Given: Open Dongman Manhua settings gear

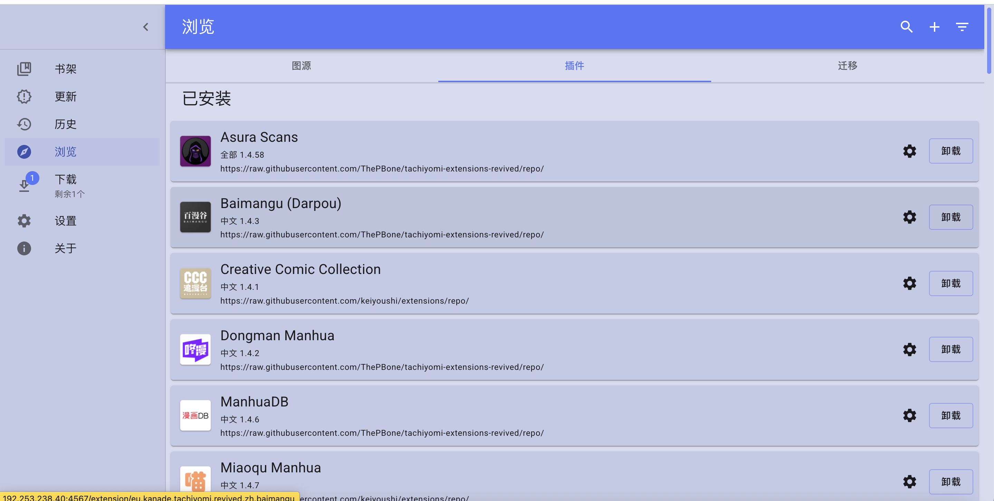Looking at the screenshot, I should (x=909, y=350).
